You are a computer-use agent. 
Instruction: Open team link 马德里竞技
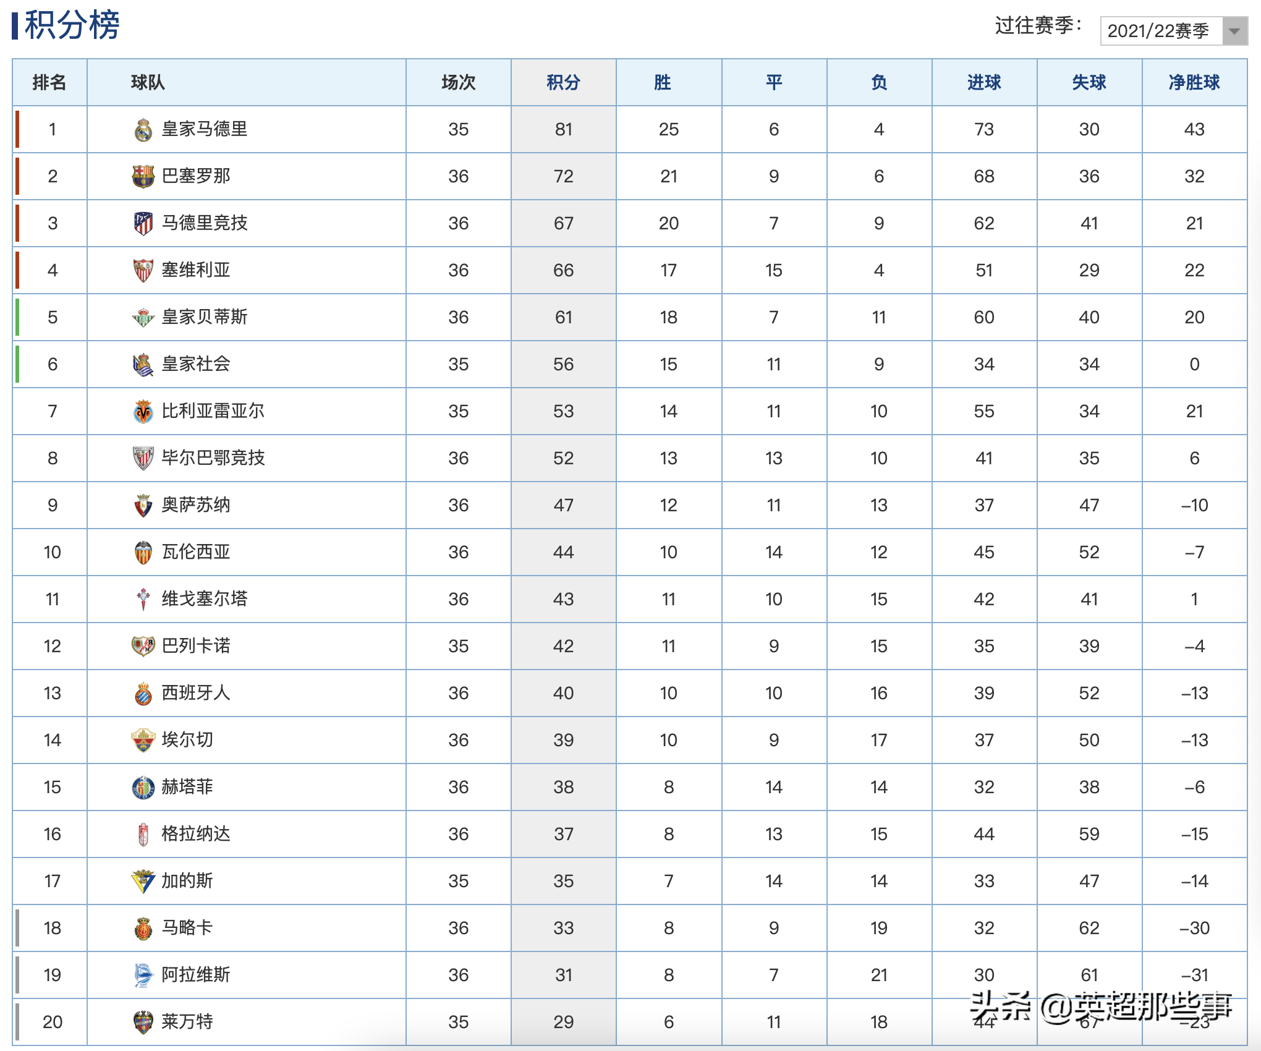205,223
